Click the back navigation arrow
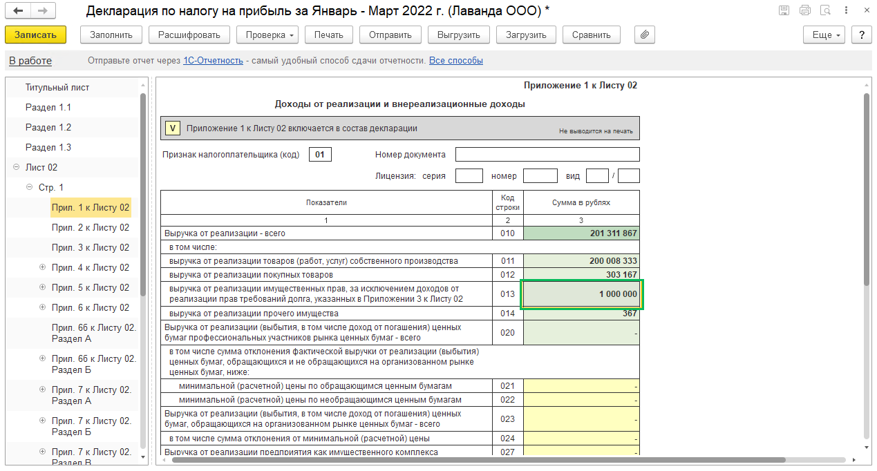Image resolution: width=877 pixels, height=471 pixels. (x=18, y=11)
